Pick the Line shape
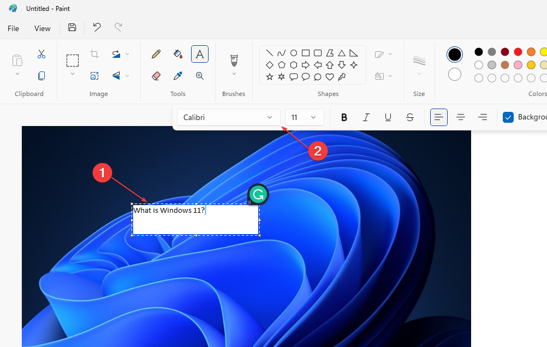The width and height of the screenshot is (547, 347). (x=269, y=53)
